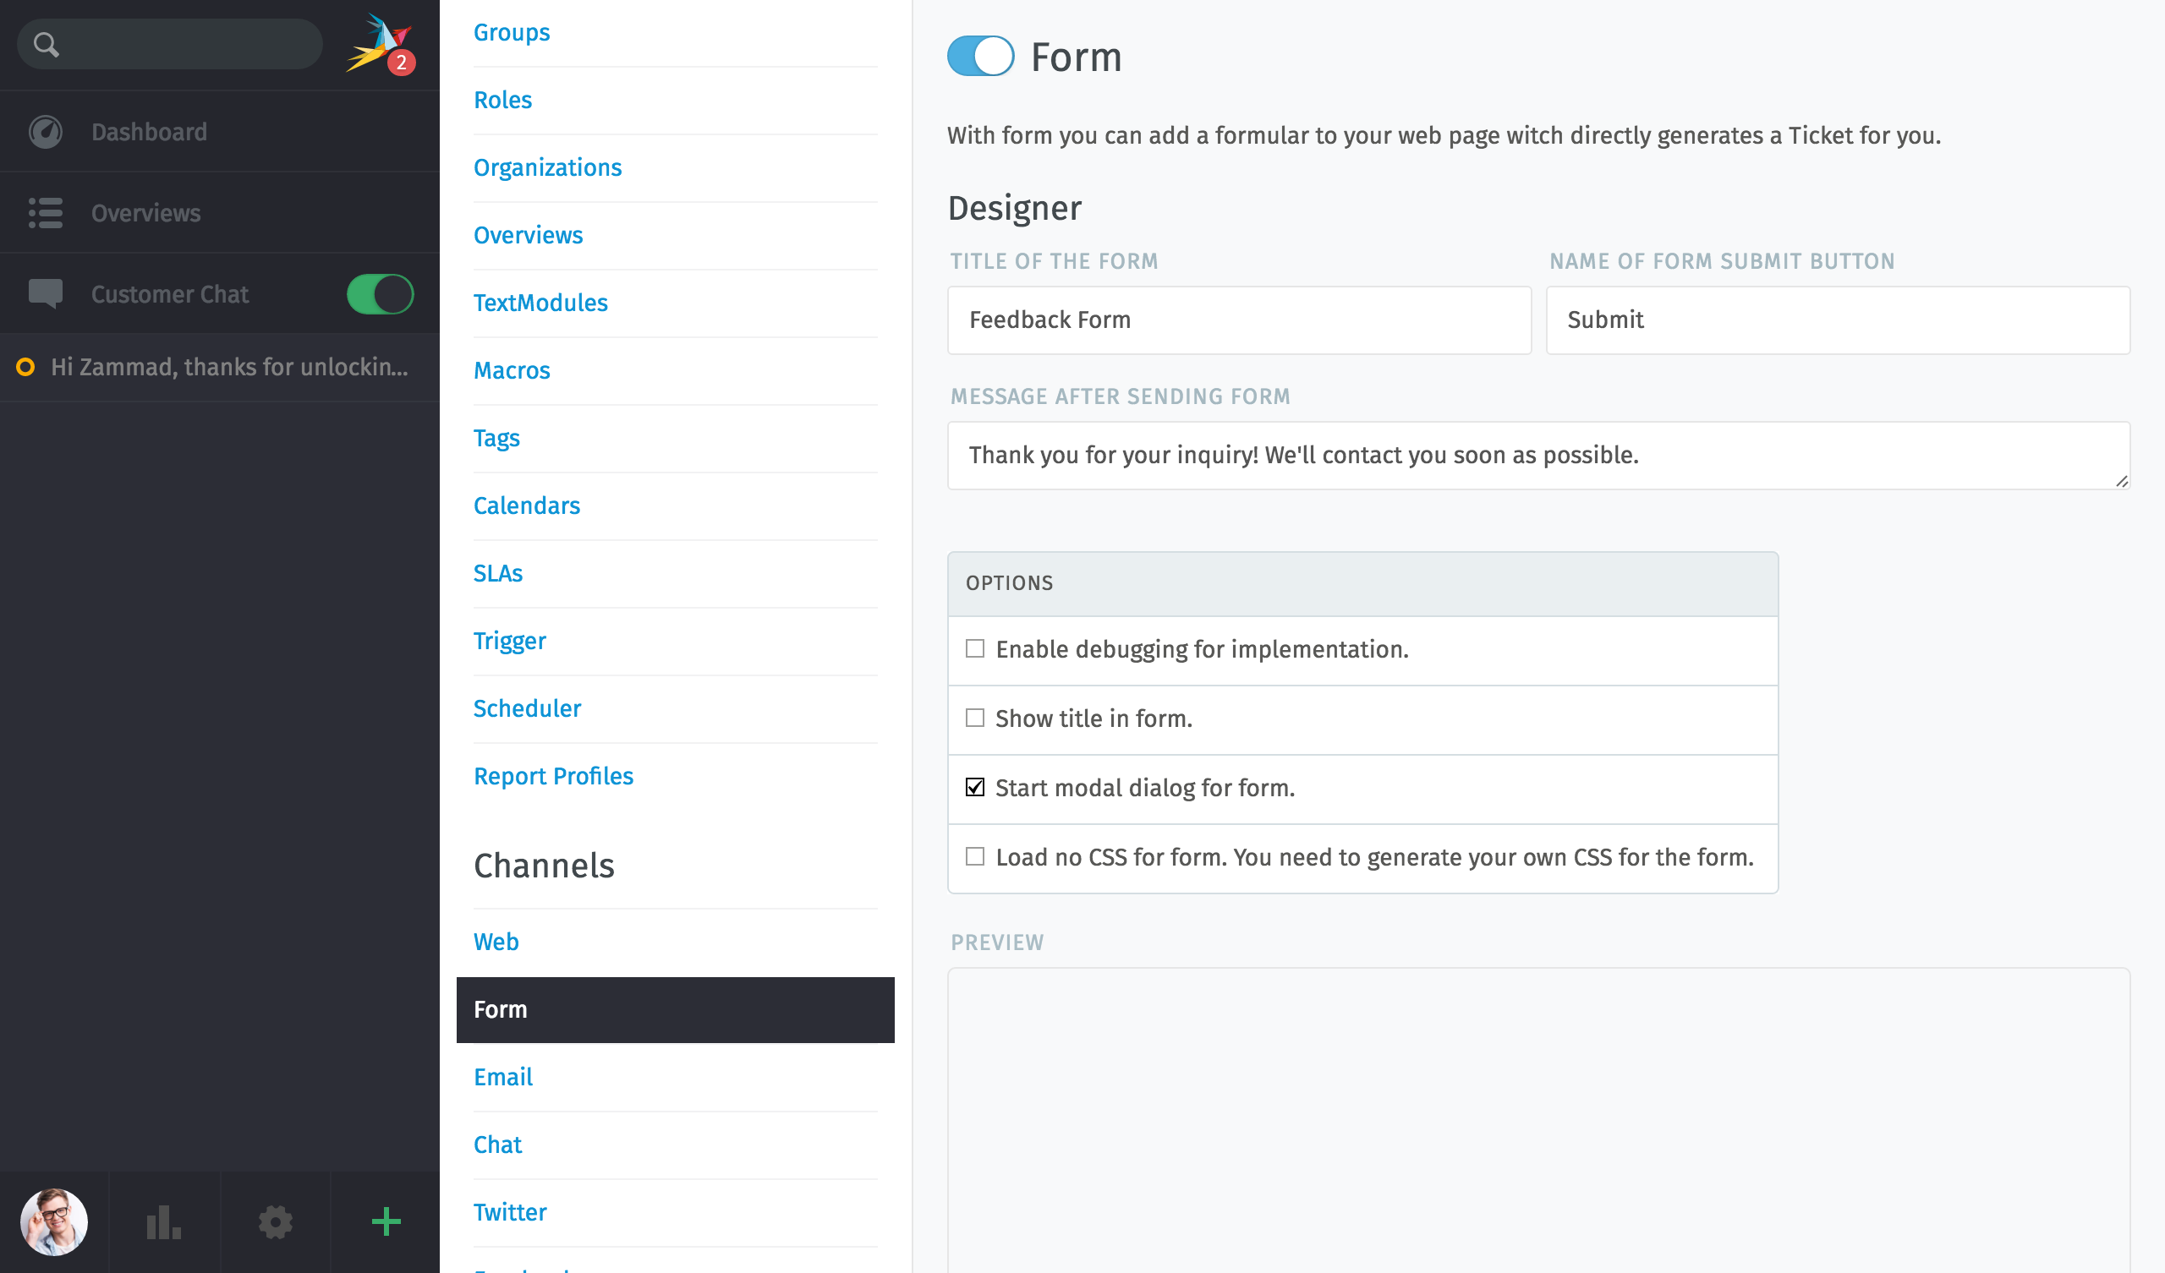Click the Customer Chat icon
Viewport: 2165px width, 1273px height.
(x=46, y=294)
